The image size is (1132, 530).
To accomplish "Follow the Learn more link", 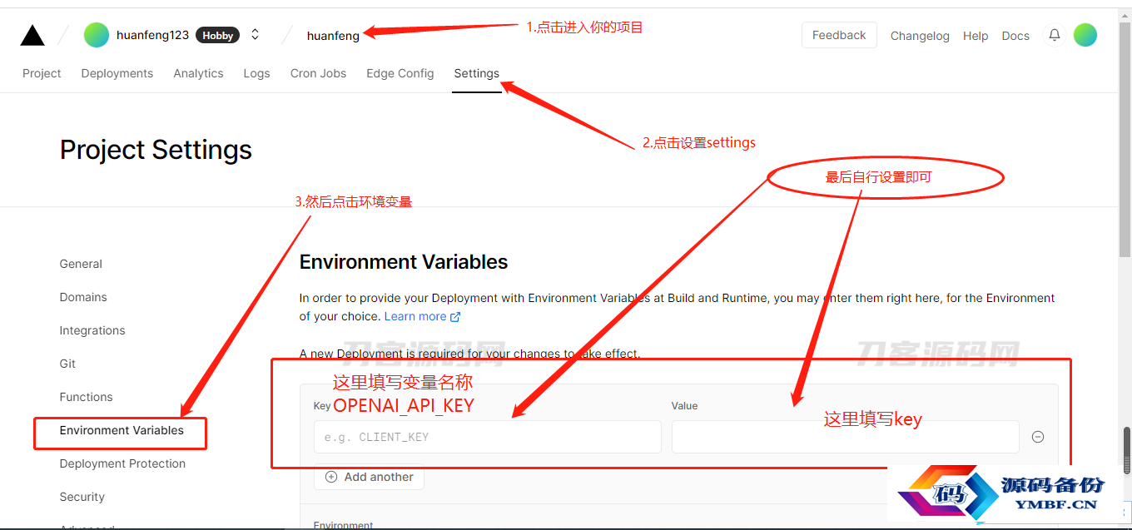I will (422, 316).
